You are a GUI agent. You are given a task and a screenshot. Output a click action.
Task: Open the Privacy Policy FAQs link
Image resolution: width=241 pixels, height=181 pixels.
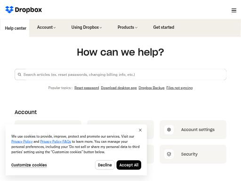(x=56, y=141)
